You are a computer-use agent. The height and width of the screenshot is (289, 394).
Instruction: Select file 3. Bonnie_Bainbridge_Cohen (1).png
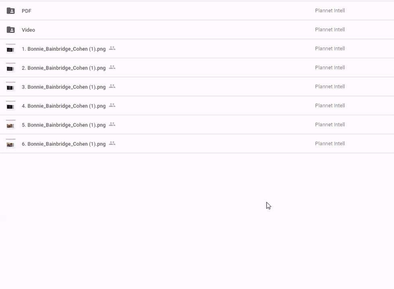pos(64,87)
